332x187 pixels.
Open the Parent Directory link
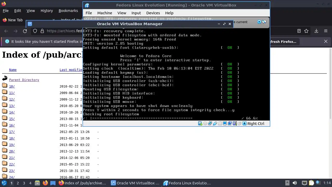24,80
